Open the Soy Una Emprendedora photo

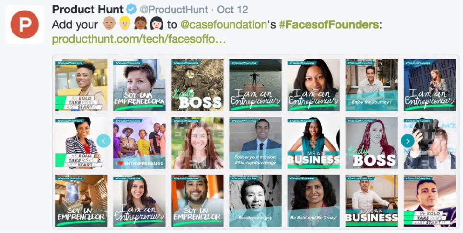tap(139, 85)
